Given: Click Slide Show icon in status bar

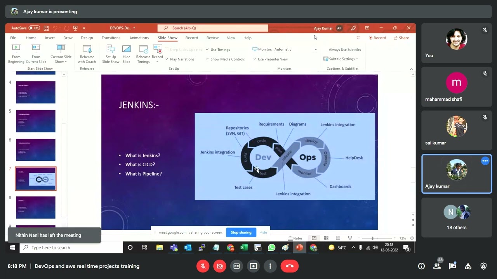Looking at the screenshot, I should (x=350, y=238).
